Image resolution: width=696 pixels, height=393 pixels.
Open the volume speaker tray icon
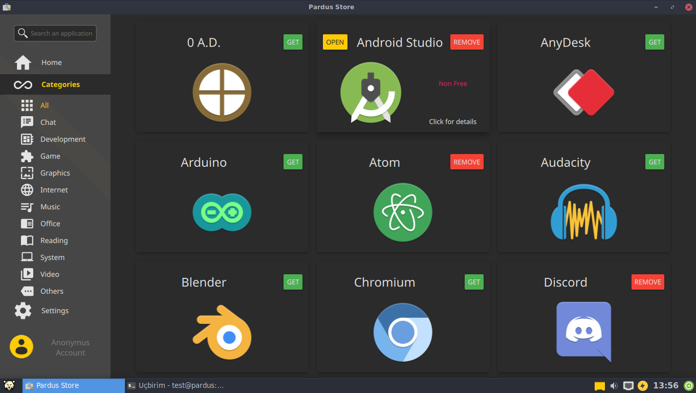tap(614, 386)
